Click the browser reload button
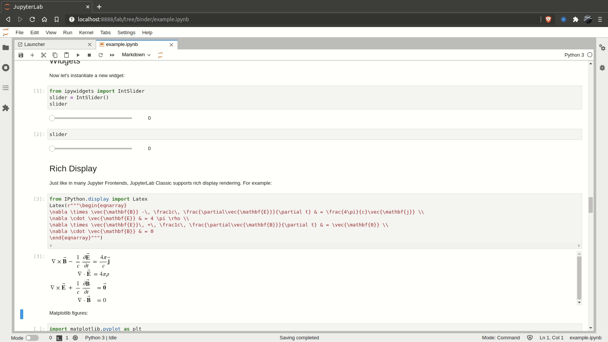The height and width of the screenshot is (342, 608). pos(32,19)
